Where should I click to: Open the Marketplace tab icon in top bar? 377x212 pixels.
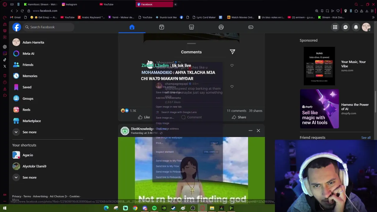tap(191, 27)
